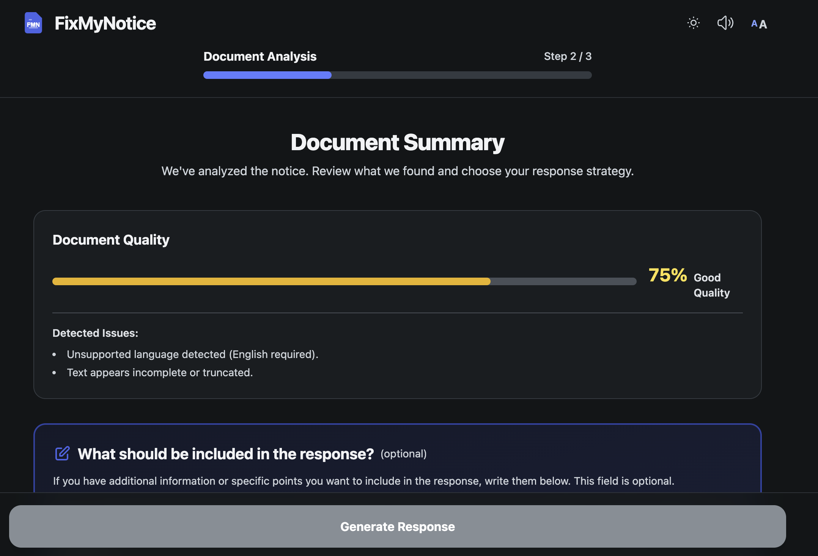Click the Detected Issues label
Viewport: 818px width, 556px height.
tap(95, 333)
